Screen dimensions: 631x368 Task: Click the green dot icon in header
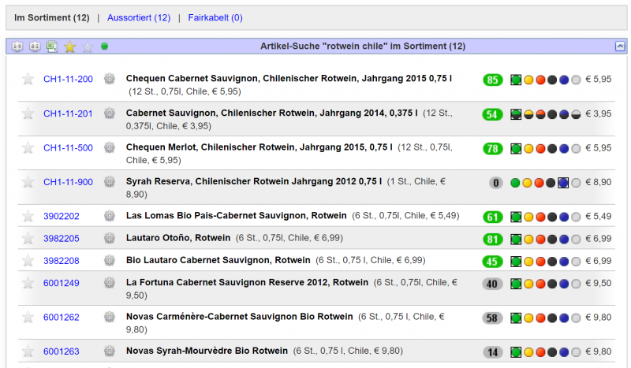105,46
